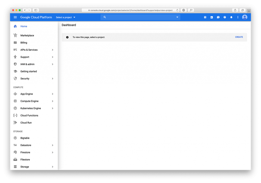This screenshot has height=183, width=261.
Task: Click the info icon in project notice
Action: pos(67,37)
